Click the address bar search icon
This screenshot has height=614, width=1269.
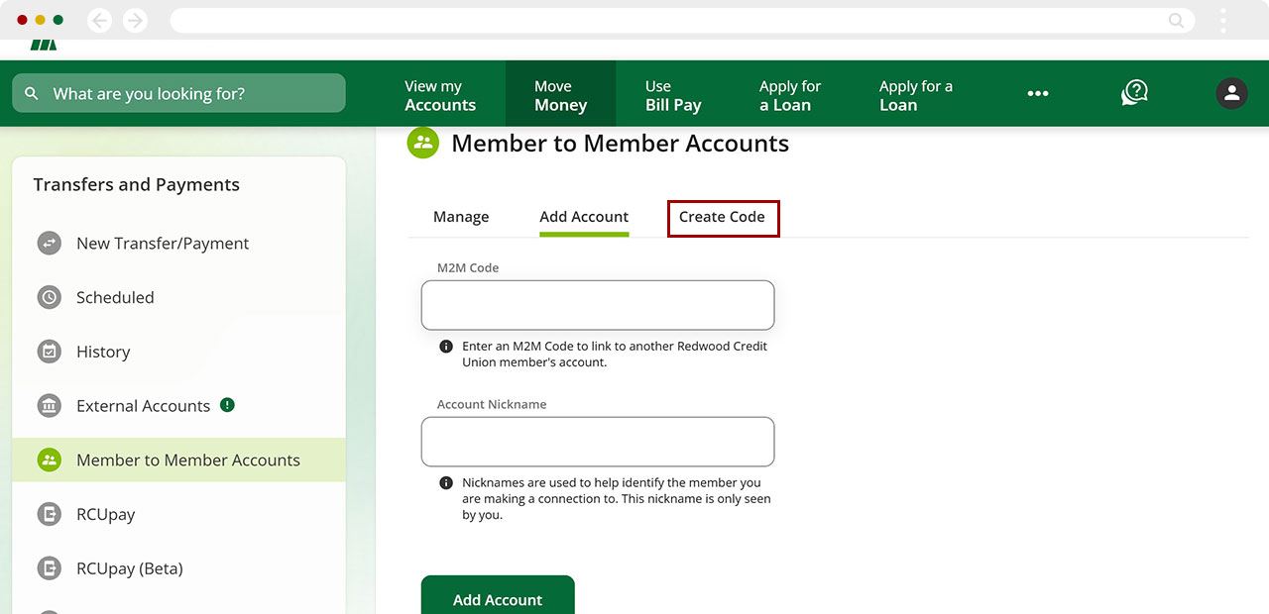[x=1176, y=20]
